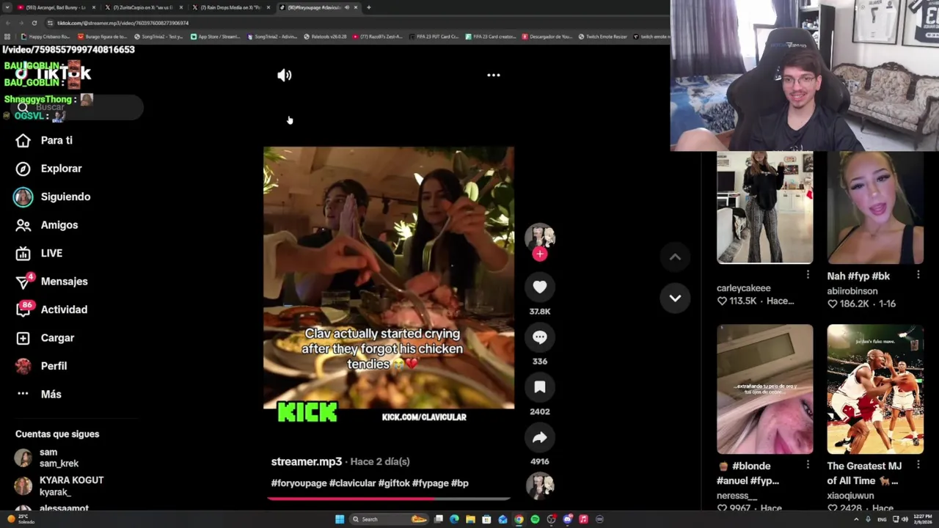Screen dimensions: 939x528
Task: Share the video using the 4916 arrow
Action: point(540,438)
